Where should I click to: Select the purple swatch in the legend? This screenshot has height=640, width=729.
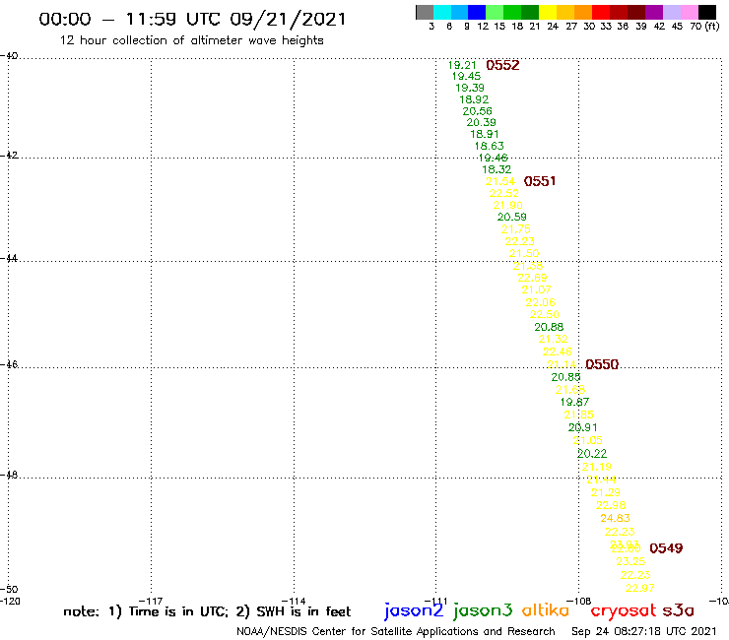coord(653,12)
